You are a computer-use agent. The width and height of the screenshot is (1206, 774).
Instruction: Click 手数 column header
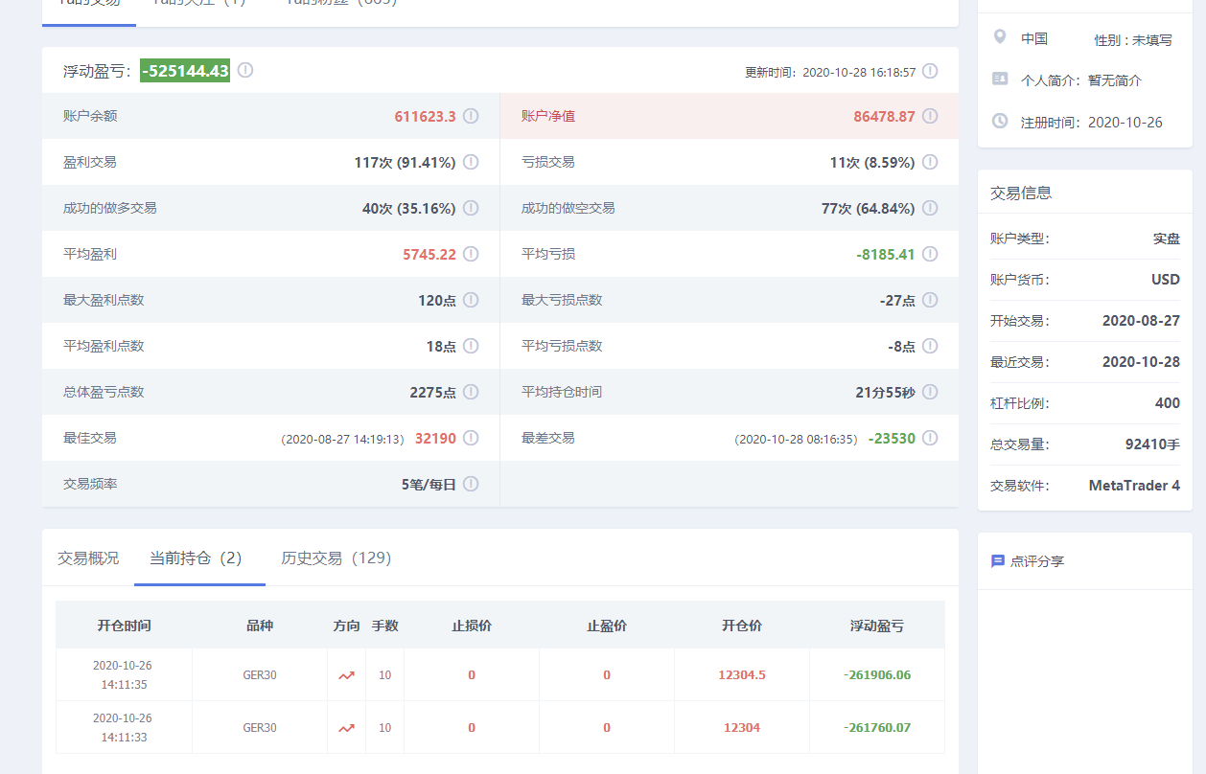(384, 626)
